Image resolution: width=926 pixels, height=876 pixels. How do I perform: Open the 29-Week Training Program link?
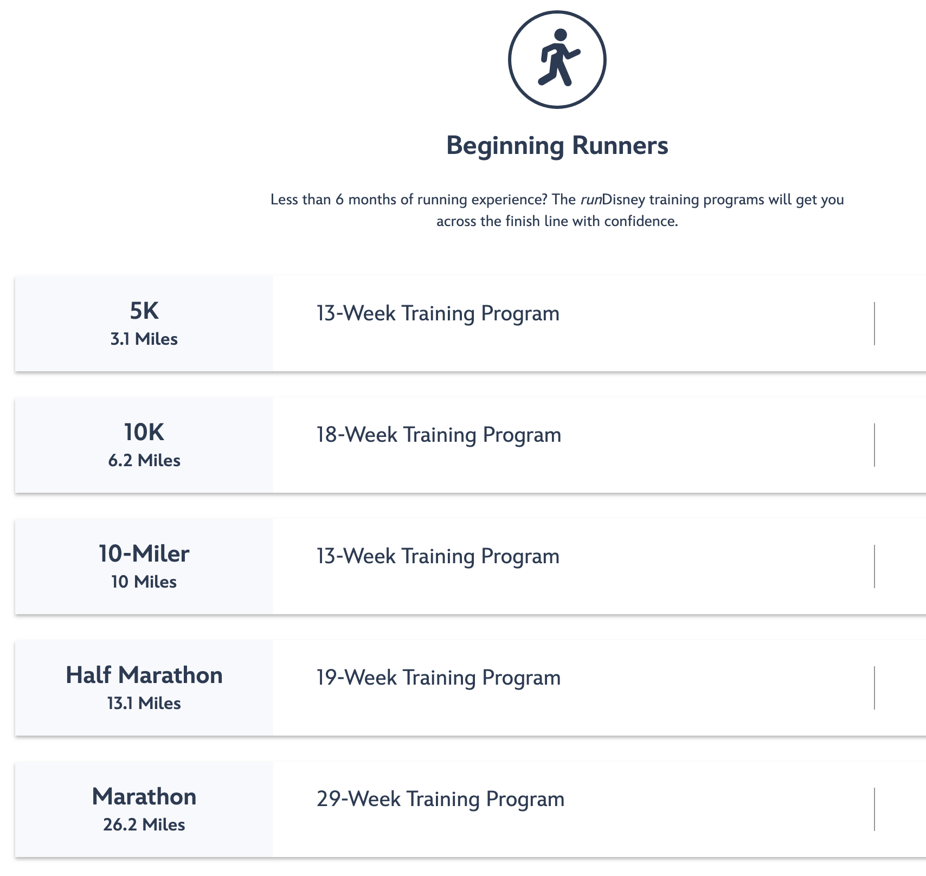440,799
